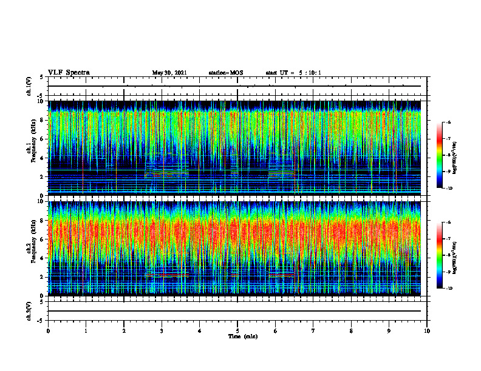Click the ch.3 voltage waveform trace
This screenshot has width=481, height=371.
click(234, 311)
